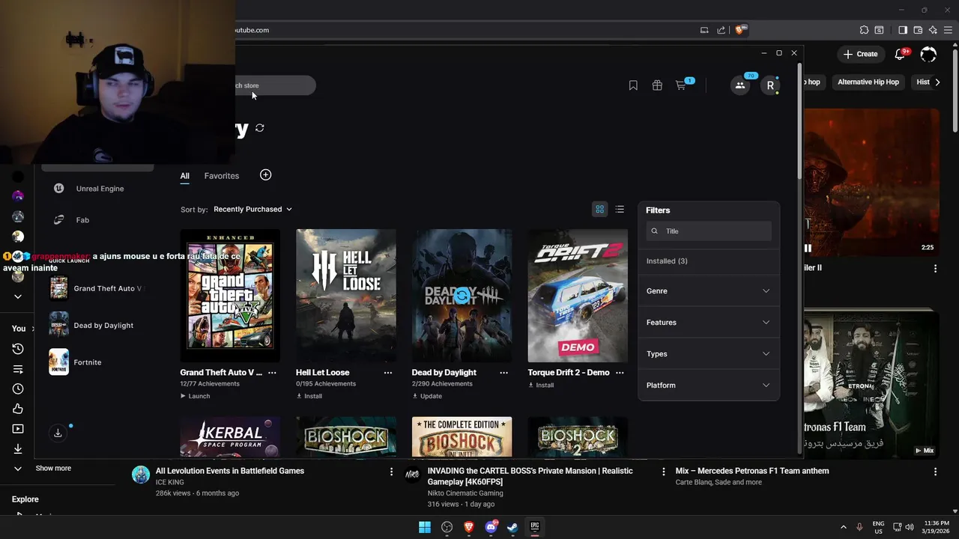Expand the Genre filter
This screenshot has height=539, width=959.
coord(709,291)
